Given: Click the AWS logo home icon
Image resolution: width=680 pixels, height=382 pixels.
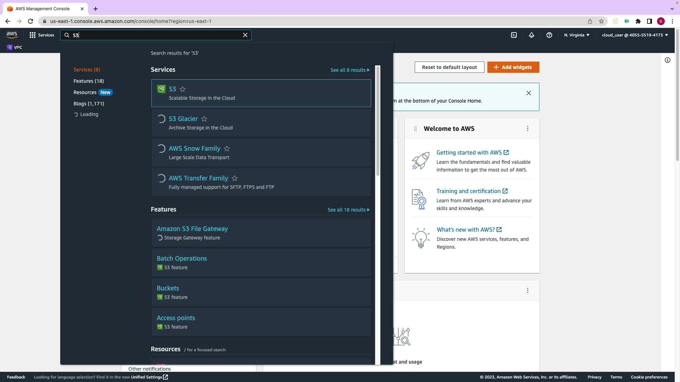Looking at the screenshot, I should pyautogui.click(x=12, y=35).
